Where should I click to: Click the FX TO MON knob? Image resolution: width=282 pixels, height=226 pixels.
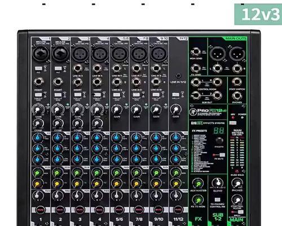click(x=198, y=200)
